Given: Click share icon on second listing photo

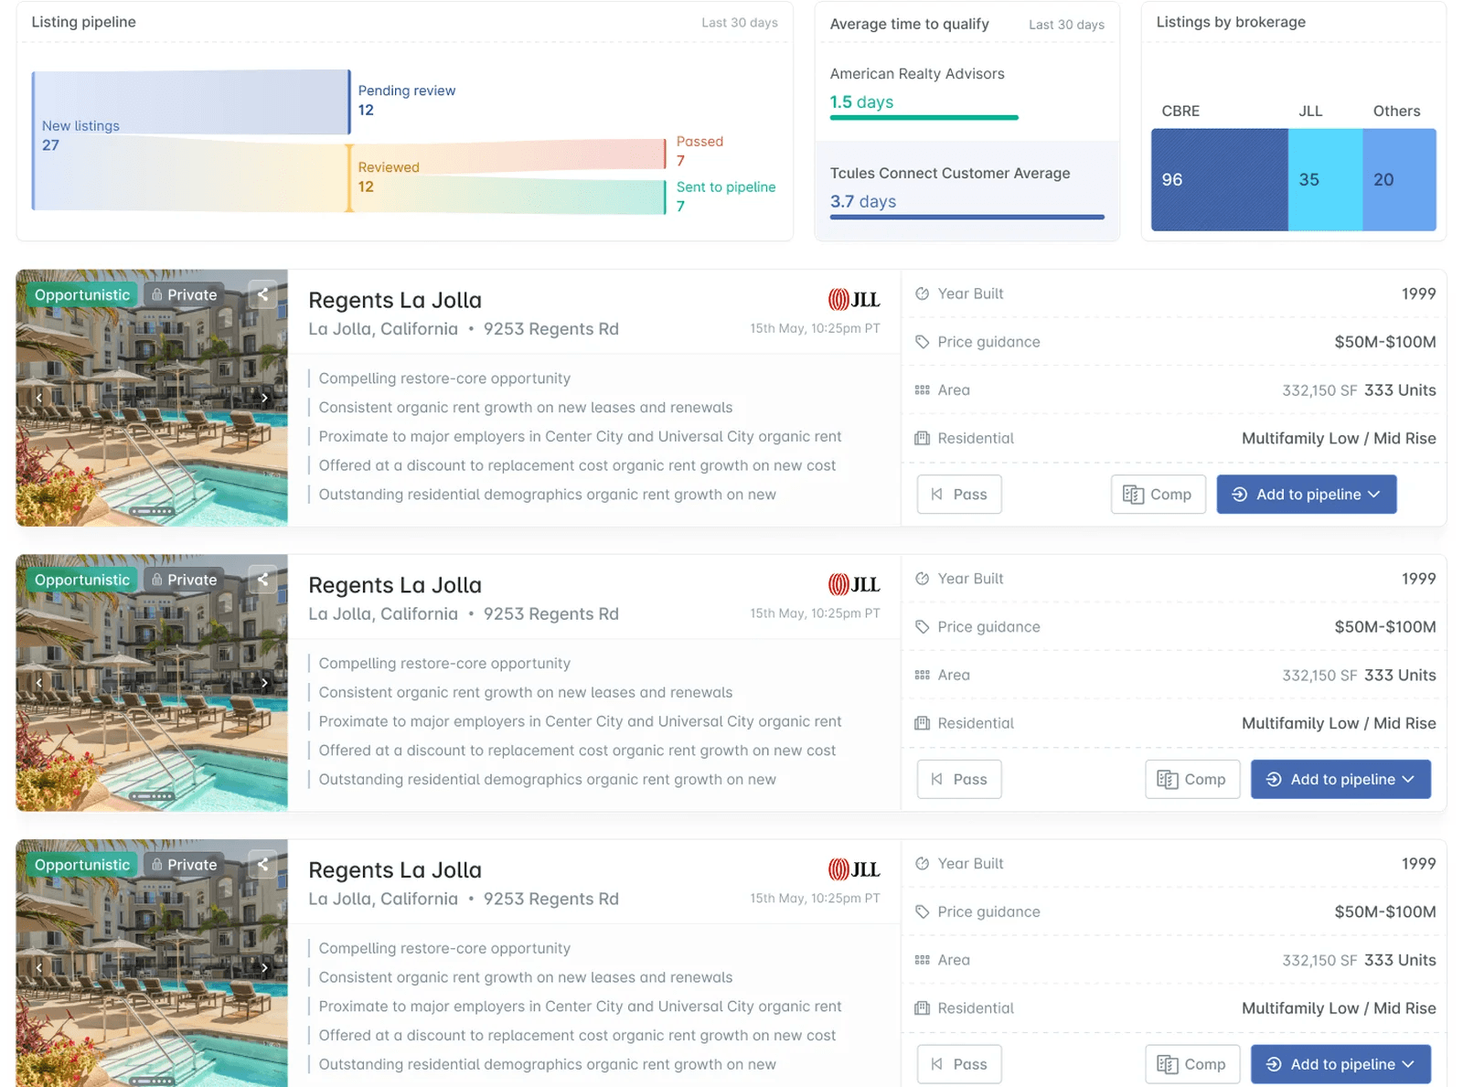Looking at the screenshot, I should click(x=263, y=580).
